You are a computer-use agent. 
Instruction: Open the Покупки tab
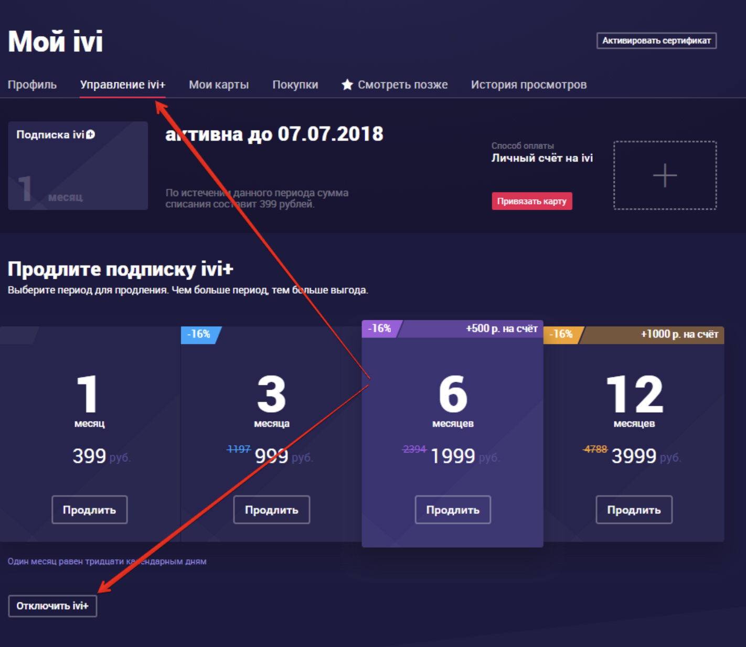295,84
